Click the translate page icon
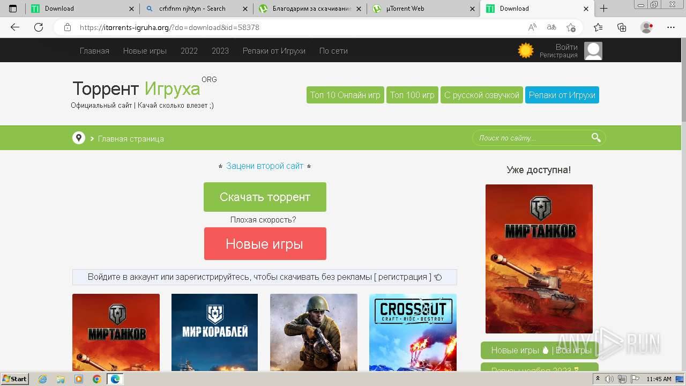686x386 pixels. point(551,27)
